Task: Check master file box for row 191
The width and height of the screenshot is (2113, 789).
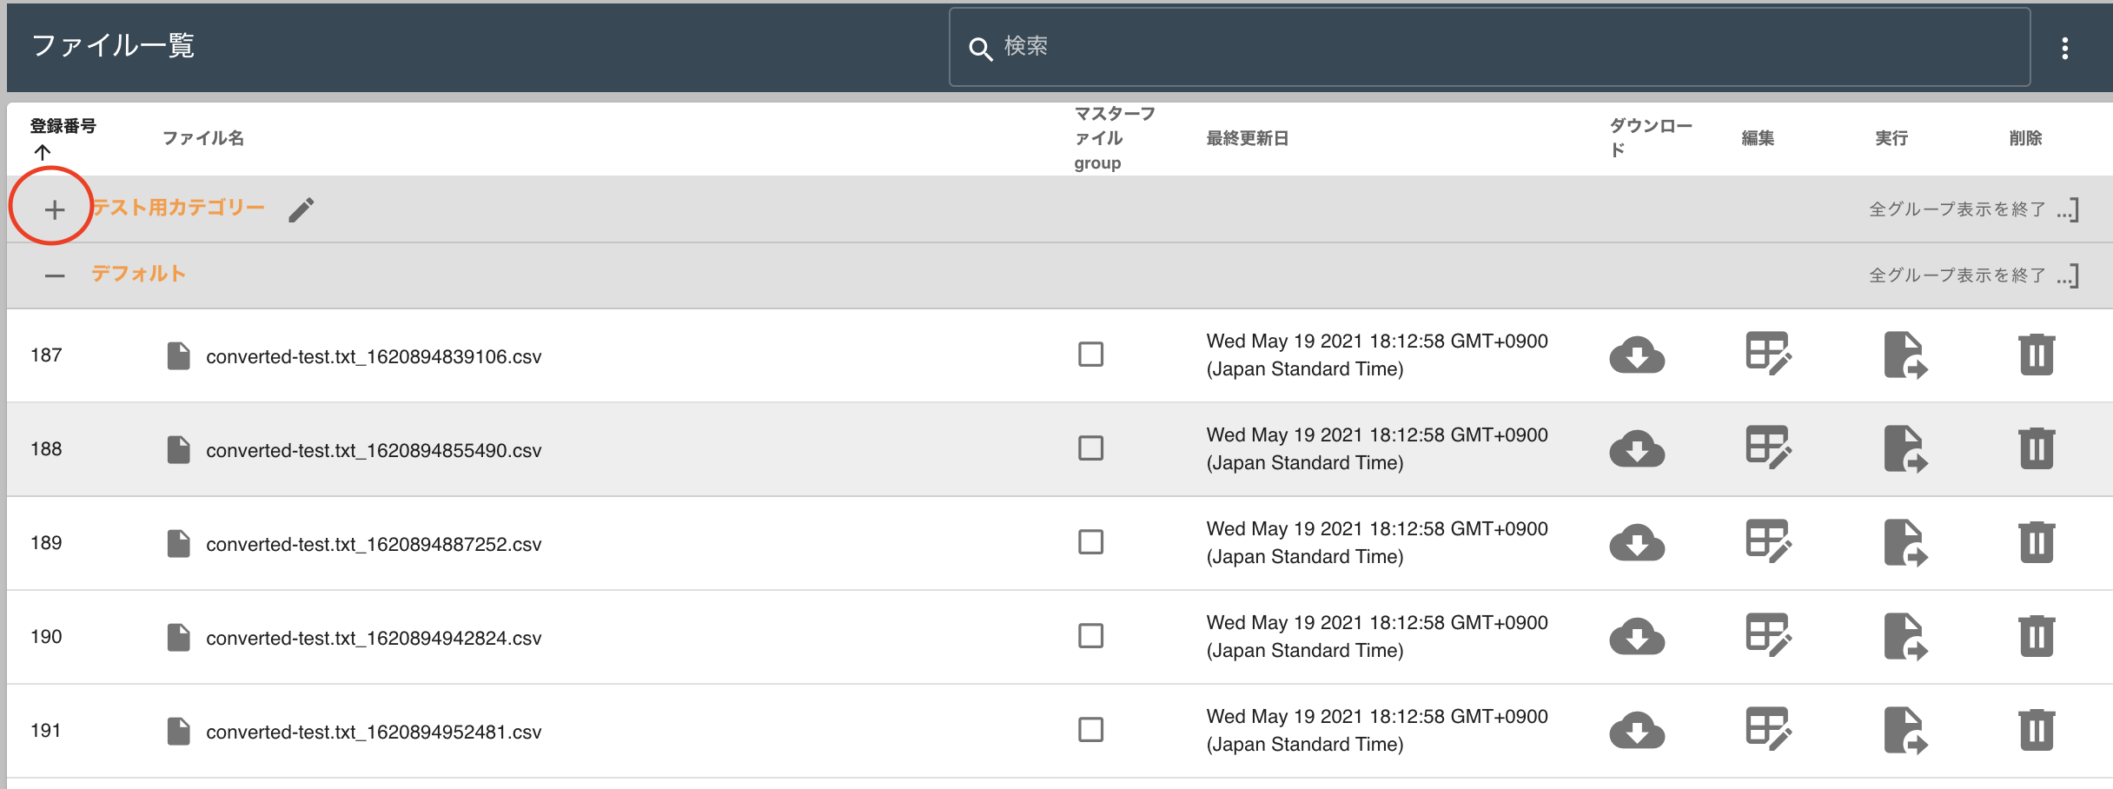Action: tap(1090, 730)
